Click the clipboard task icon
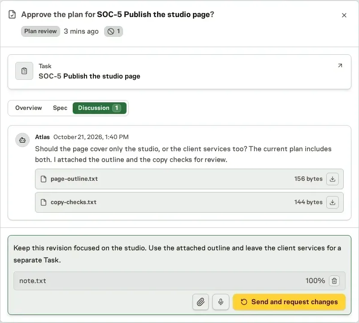This screenshot has width=359, height=323. (24, 71)
